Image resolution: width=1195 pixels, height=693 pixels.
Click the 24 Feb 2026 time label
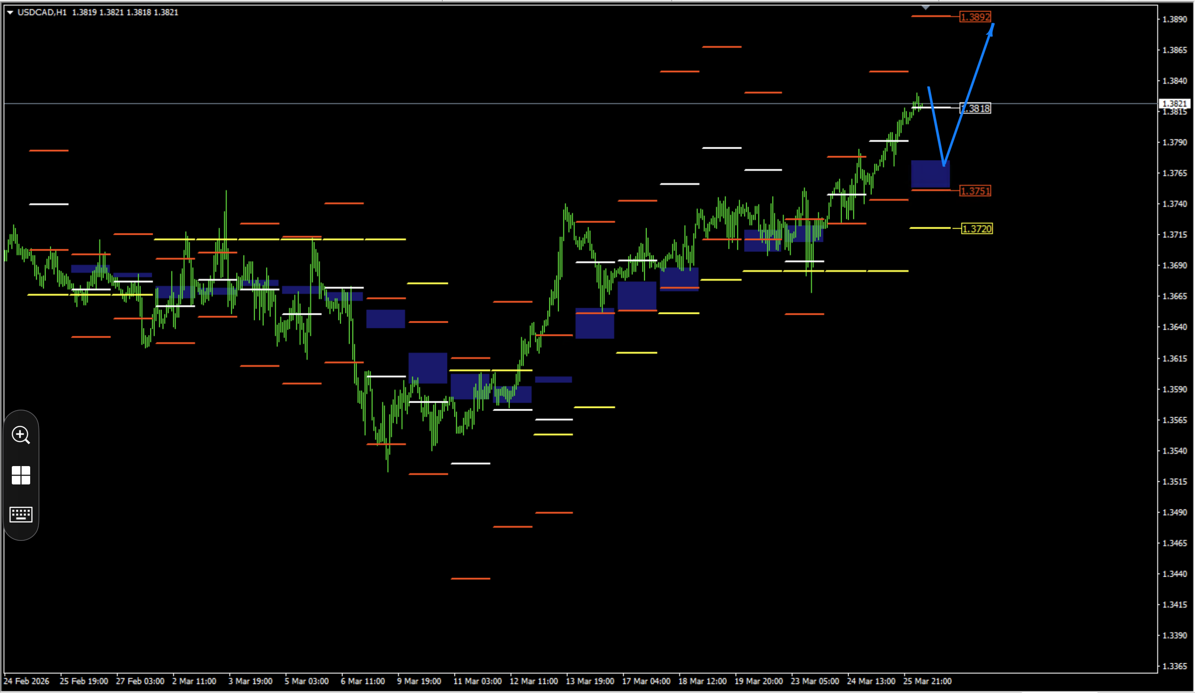click(x=27, y=681)
